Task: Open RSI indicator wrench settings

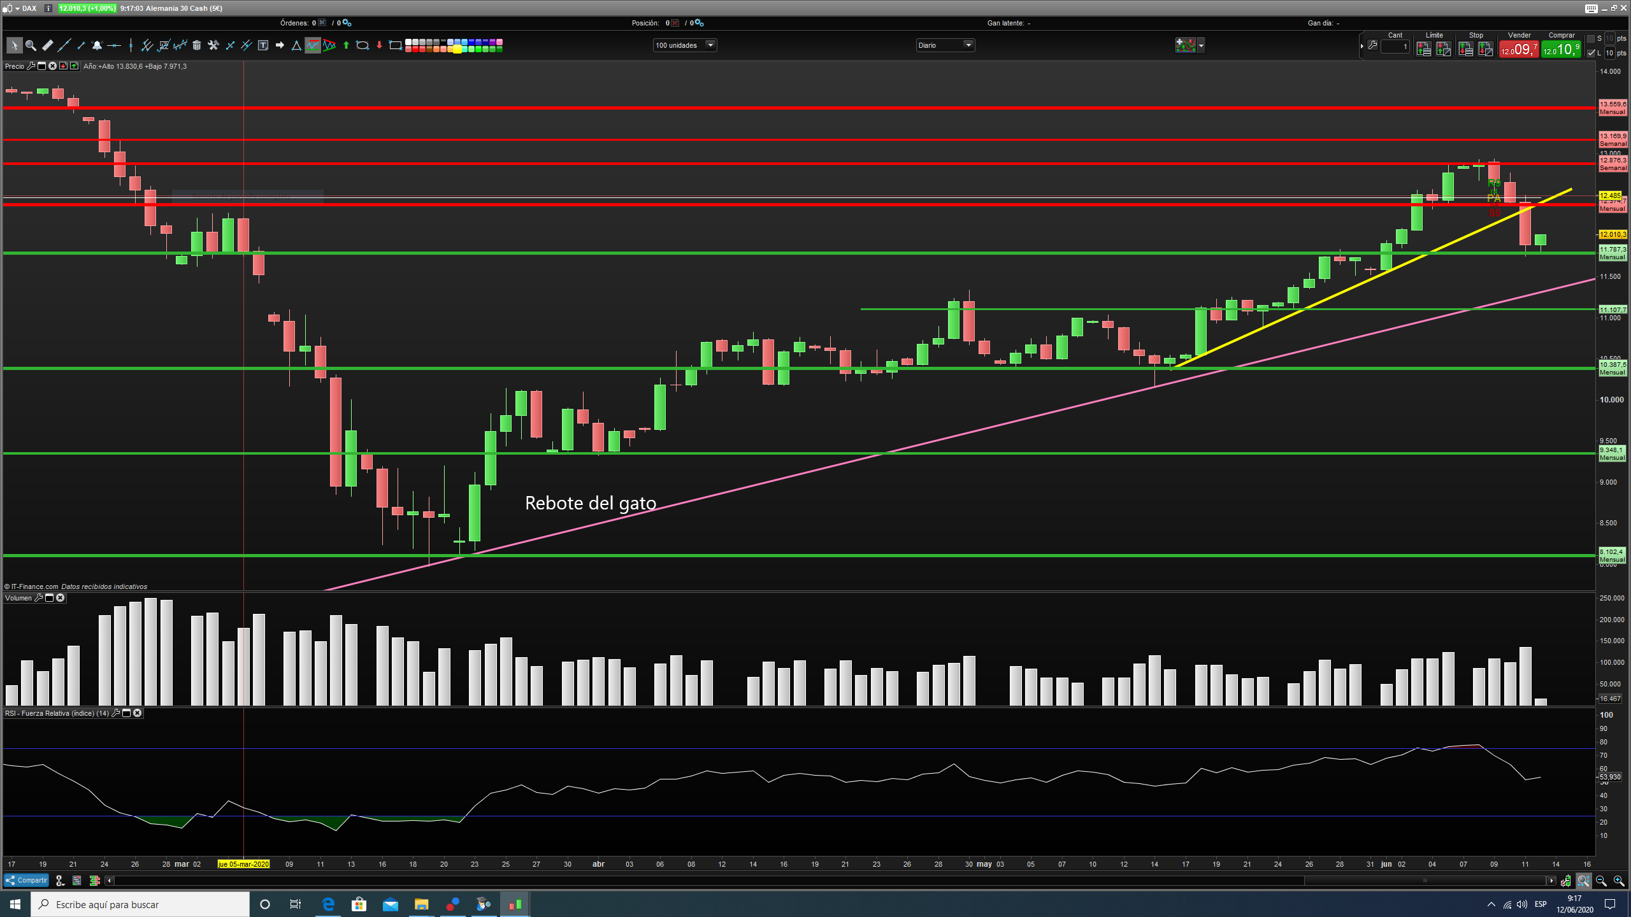Action: tap(115, 713)
